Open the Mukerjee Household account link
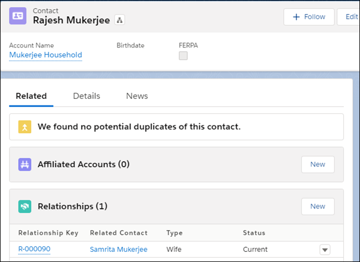This screenshot has width=360, height=262. coord(46,55)
